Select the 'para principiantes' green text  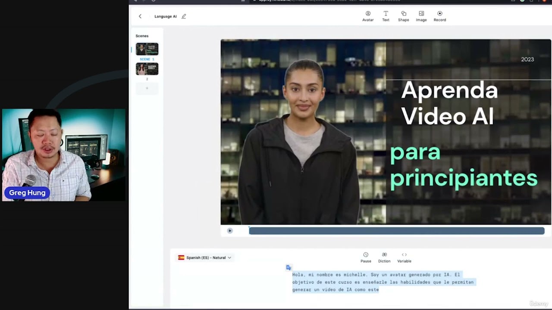pos(464,166)
